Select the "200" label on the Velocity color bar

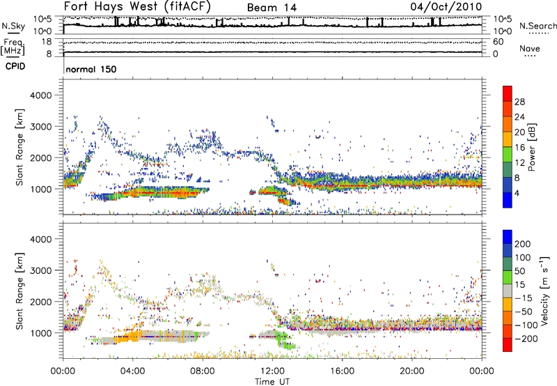pos(523,244)
